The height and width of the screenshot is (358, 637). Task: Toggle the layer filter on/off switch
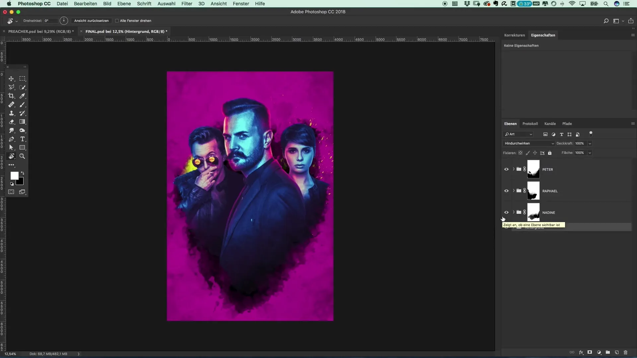[x=591, y=134]
